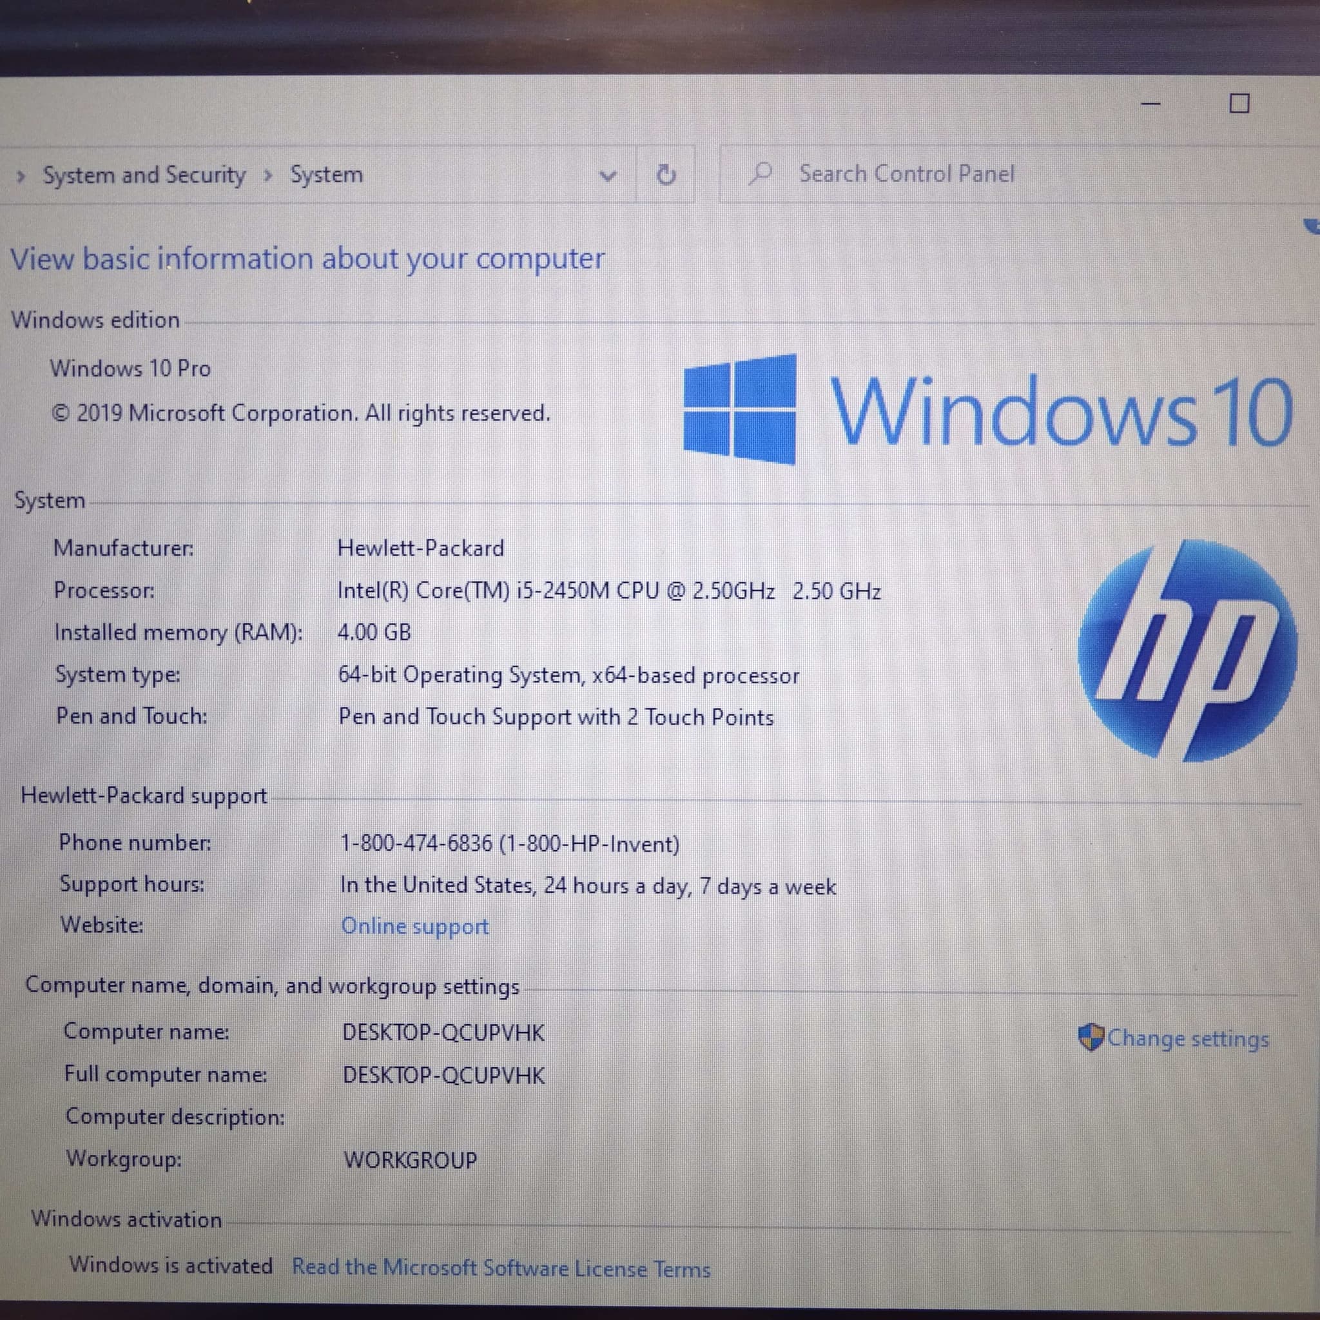1320x1320 pixels.
Task: Open the address bar history dropdown arrow
Action: tap(607, 176)
